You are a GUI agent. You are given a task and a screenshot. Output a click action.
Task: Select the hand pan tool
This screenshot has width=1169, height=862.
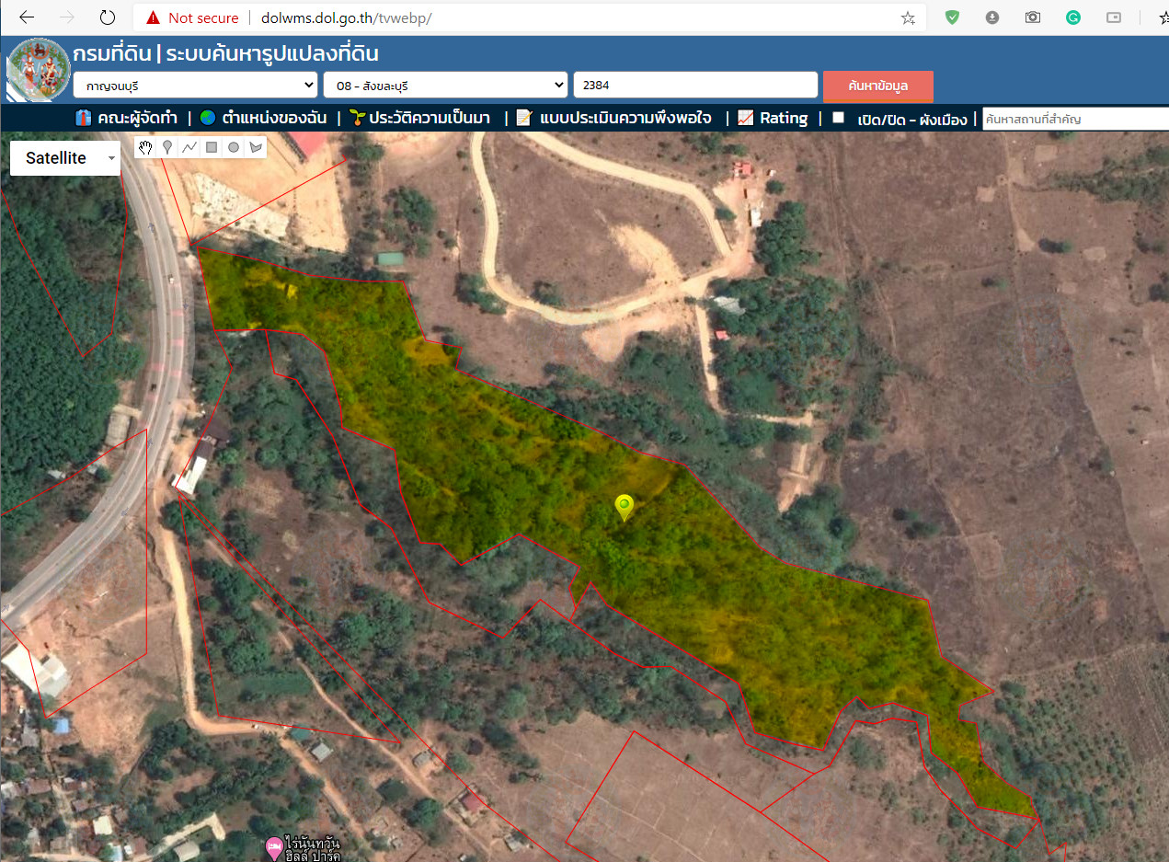[x=145, y=147]
